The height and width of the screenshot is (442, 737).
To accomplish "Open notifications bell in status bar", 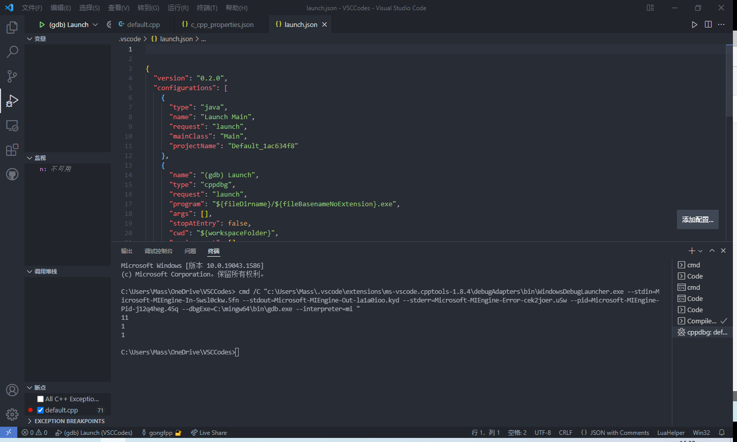I will 721,432.
